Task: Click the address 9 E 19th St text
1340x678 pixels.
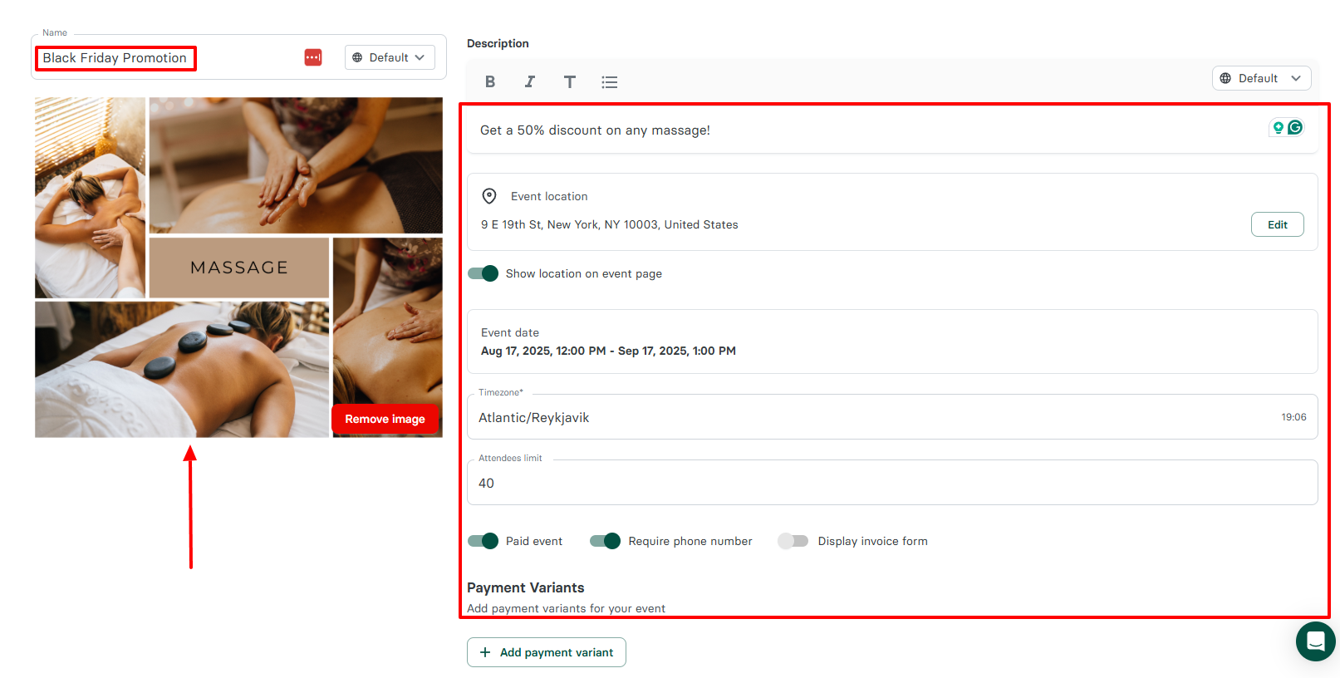Action: coord(610,224)
